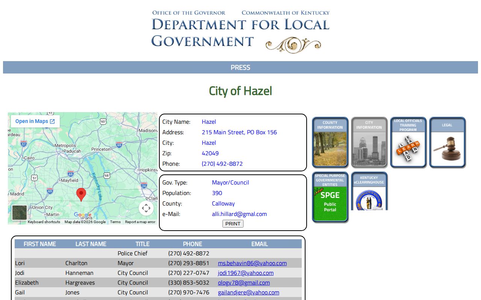The height and width of the screenshot is (300, 481).
Task: Open the SPGE Public Portal tile
Action: coord(330,197)
